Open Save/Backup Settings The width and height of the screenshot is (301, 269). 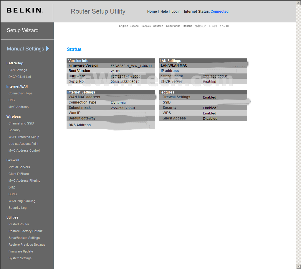(24, 238)
